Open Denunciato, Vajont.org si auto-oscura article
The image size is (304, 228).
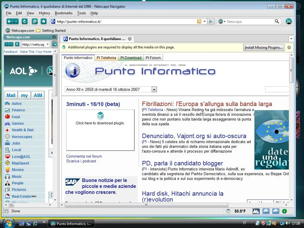194,136
